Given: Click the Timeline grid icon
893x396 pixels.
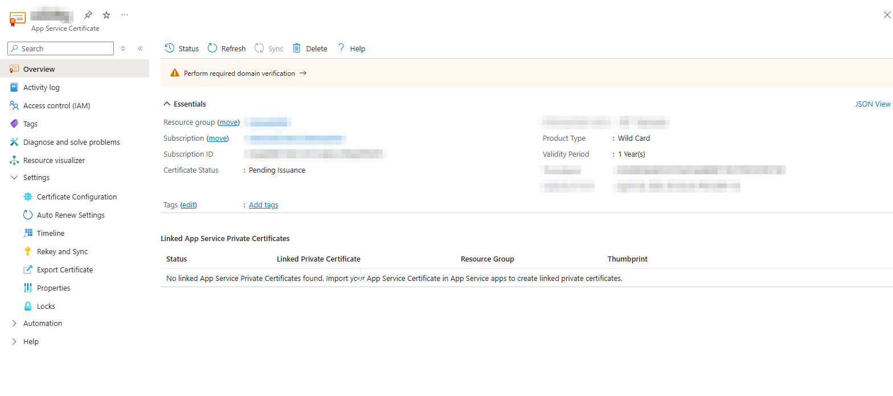Looking at the screenshot, I should pos(28,233).
